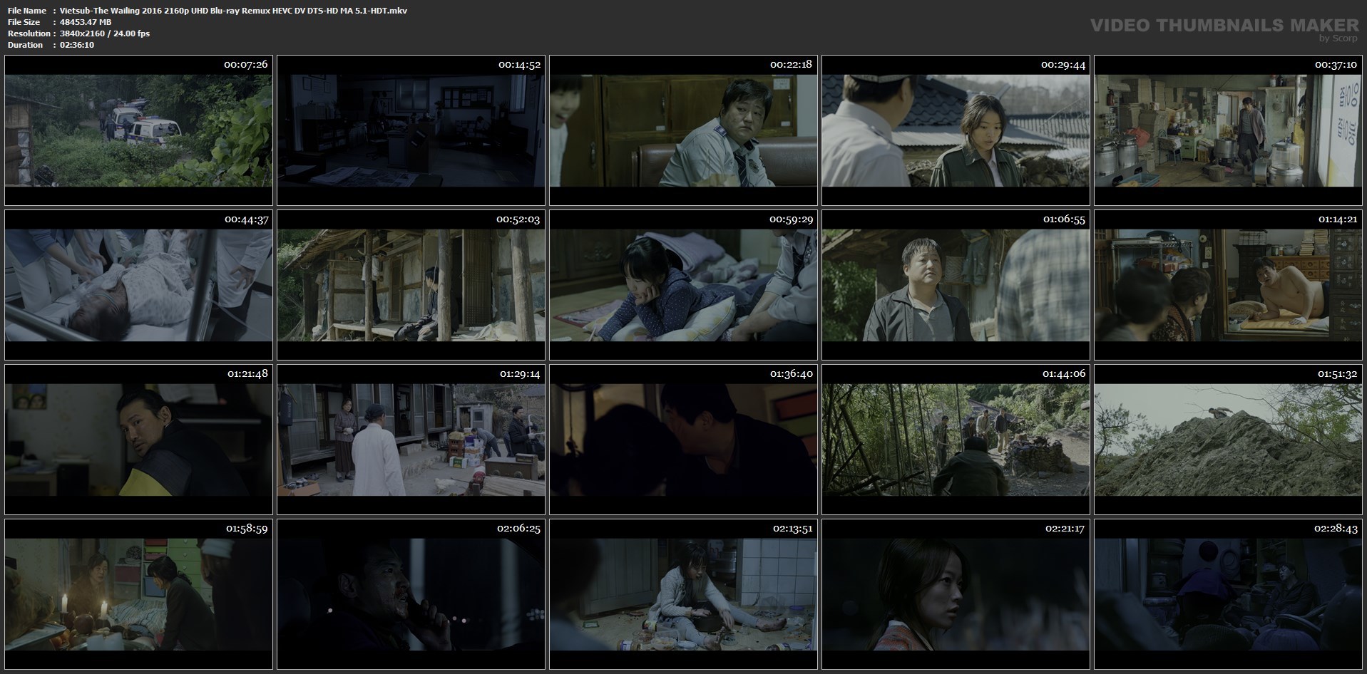The image size is (1367, 674).
Task: Select the thumbnail at 00:37:10
Action: tap(1228, 130)
